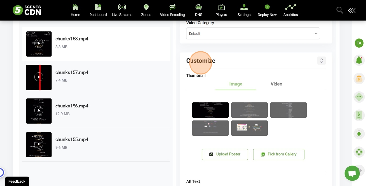Open the Home nav item
The height and width of the screenshot is (186, 366).
[75, 10]
